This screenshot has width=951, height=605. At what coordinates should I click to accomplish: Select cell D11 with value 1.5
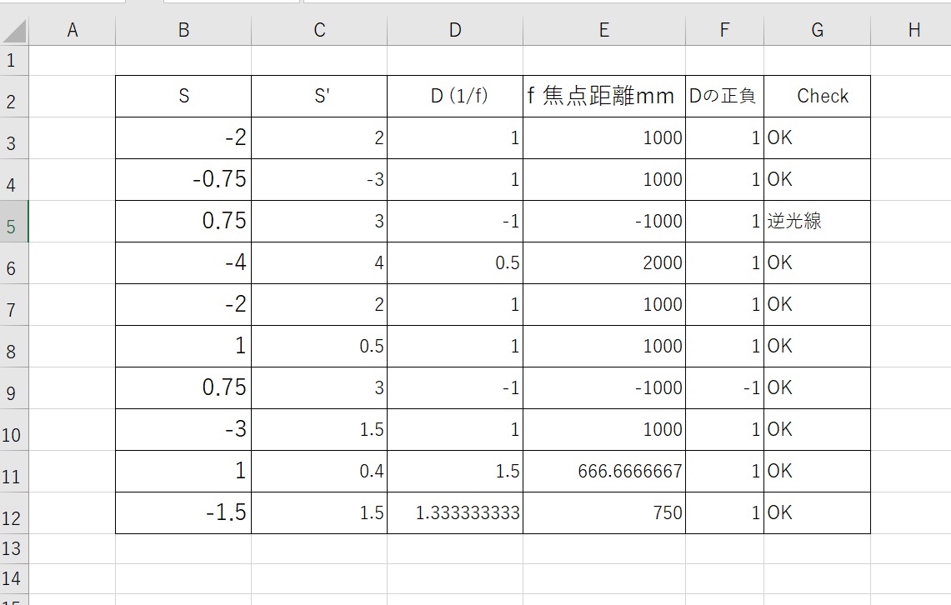click(455, 471)
